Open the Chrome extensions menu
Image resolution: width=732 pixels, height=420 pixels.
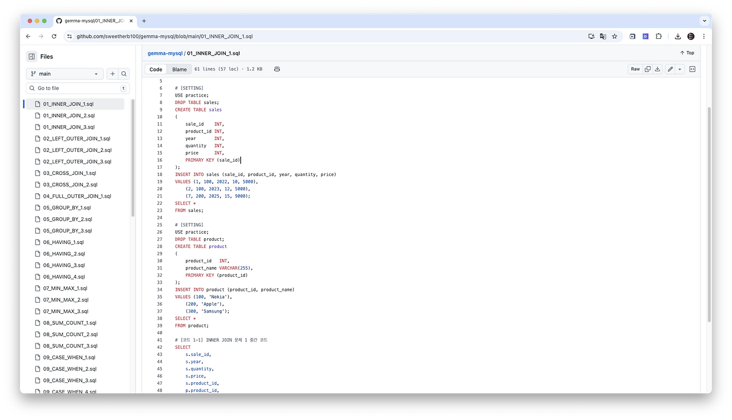point(658,36)
